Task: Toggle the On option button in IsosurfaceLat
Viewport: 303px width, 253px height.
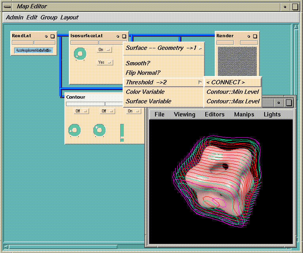Action: 104,50
